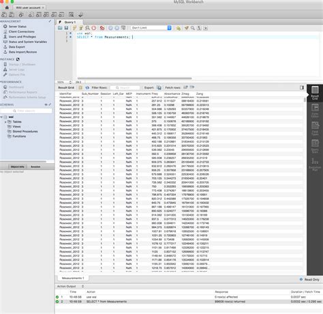This screenshot has width=323, height=314.
Task: Select the Result Grid side panel icon
Action: [x=315, y=93]
